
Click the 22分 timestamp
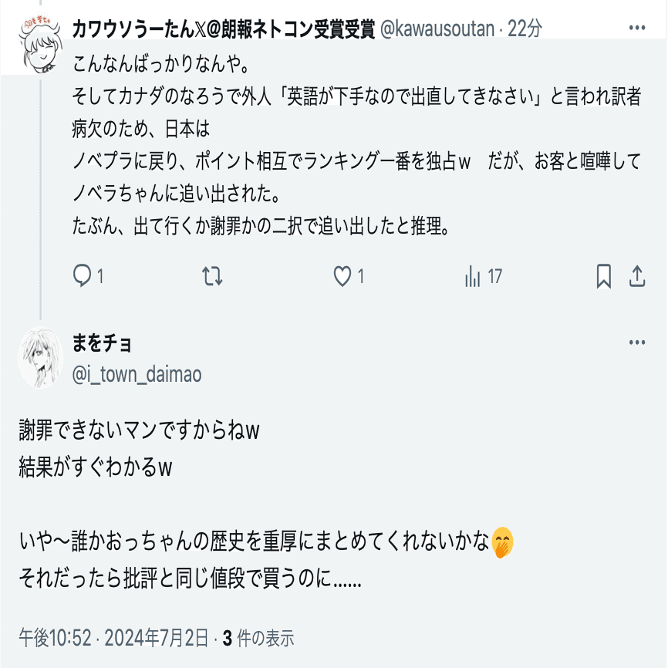point(525,29)
